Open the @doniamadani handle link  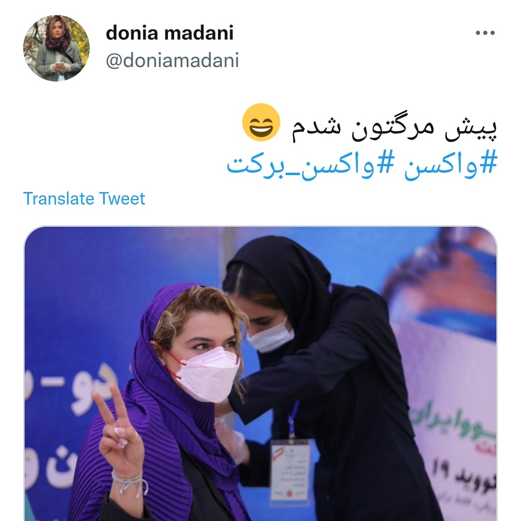(172, 60)
